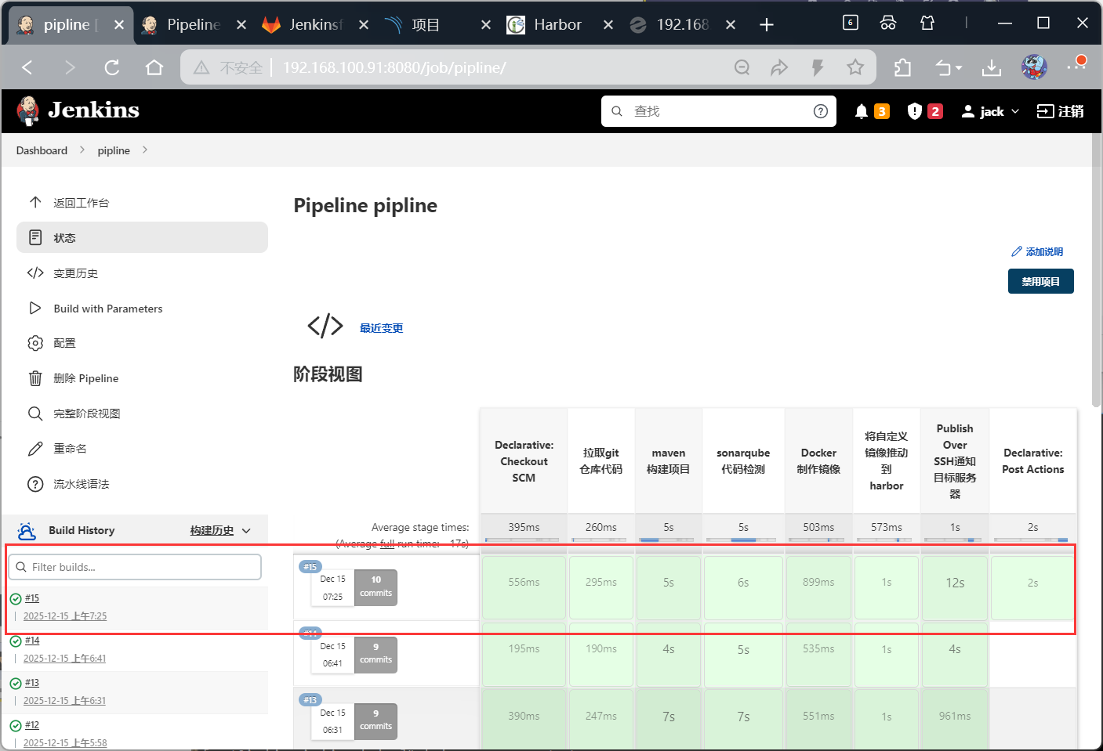Open the notifications bell showing 3
Viewport: 1103px width, 751px height.
(x=871, y=111)
